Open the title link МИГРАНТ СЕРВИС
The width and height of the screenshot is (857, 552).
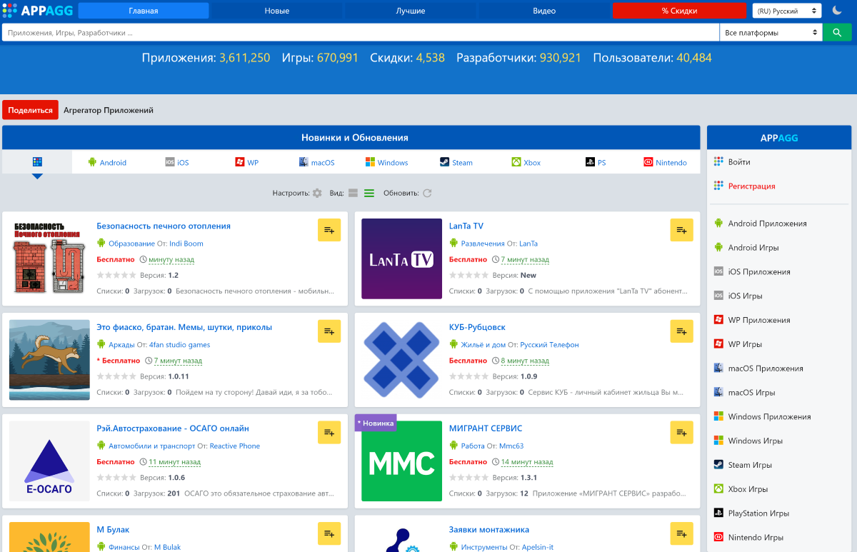click(486, 428)
